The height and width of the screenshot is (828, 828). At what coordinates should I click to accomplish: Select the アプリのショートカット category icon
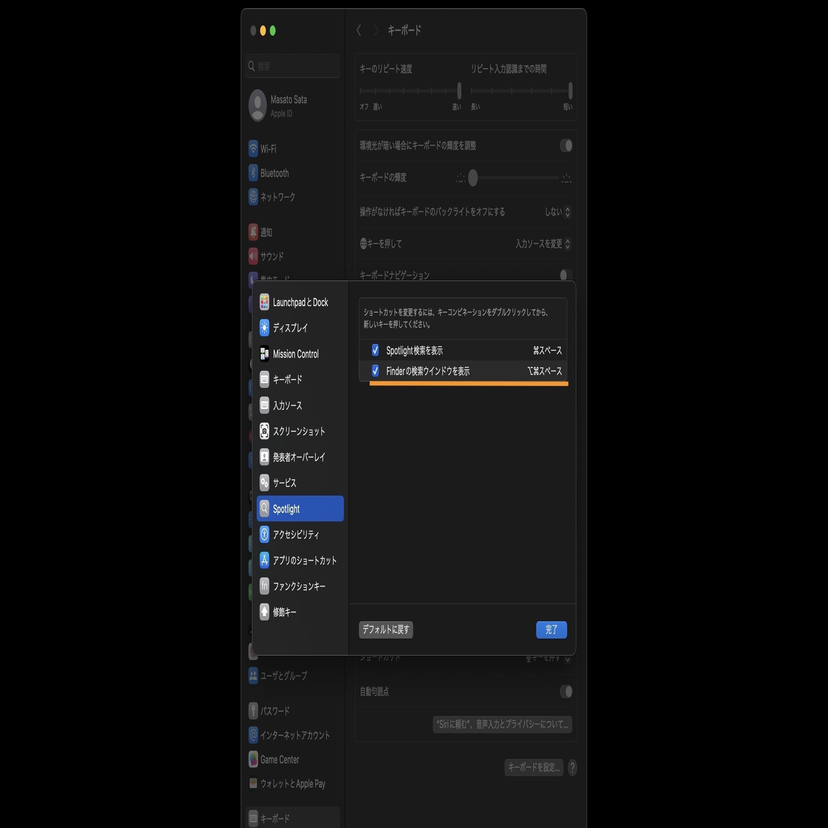click(x=264, y=560)
